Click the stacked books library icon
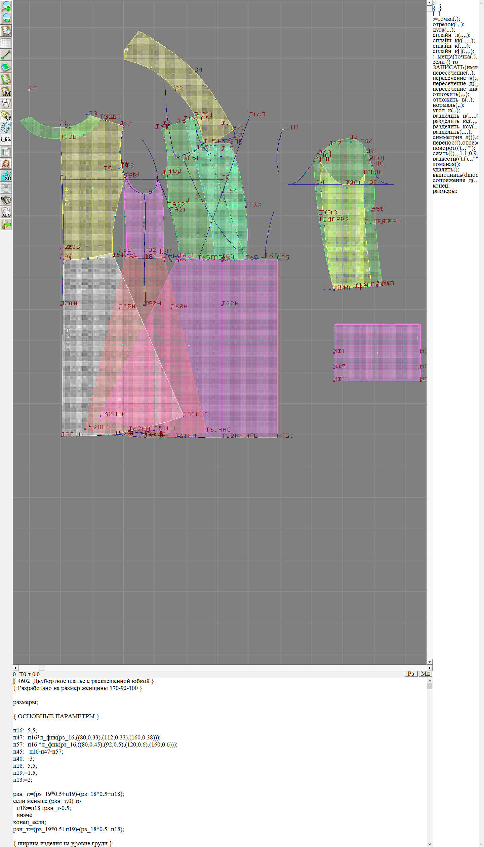This screenshot has width=484, height=847. click(x=6, y=200)
